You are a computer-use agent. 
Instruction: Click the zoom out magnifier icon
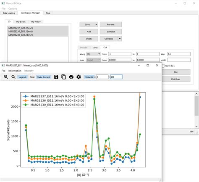click(x=13, y=77)
